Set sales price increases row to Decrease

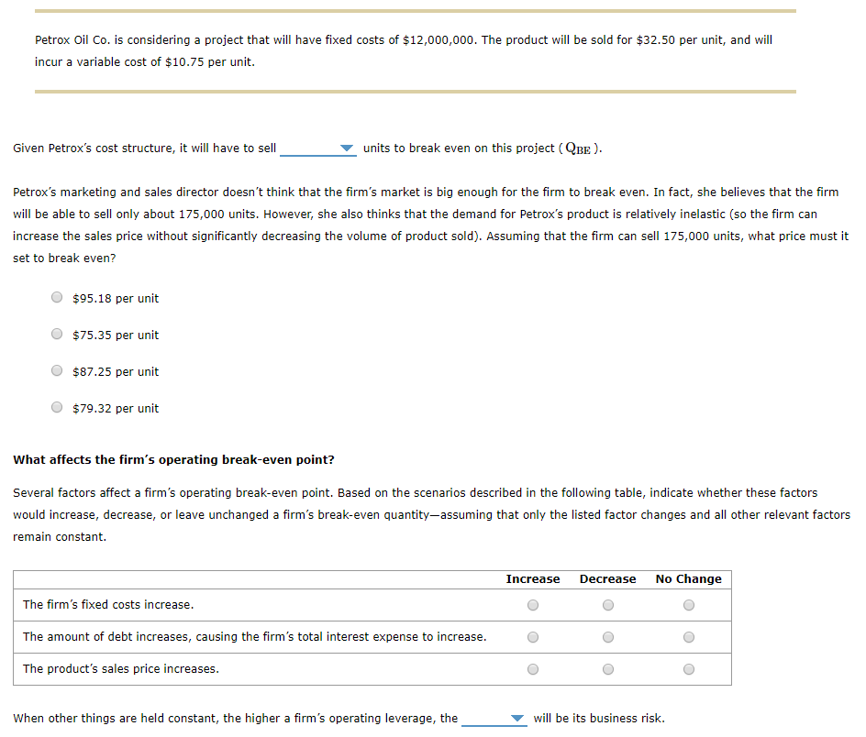608,669
